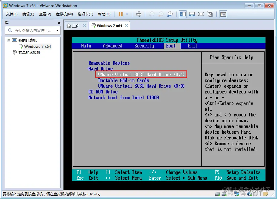Viewport: 277px width, 199px height.
Task: Toggle the console view icon in the toolbar
Action: (x=223, y=14)
